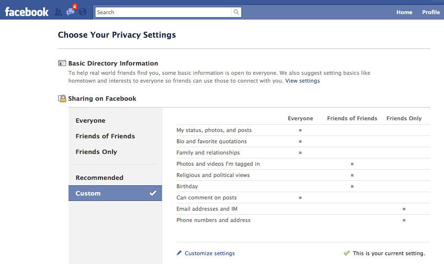The height and width of the screenshot is (264, 444).
Task: Select the Friends Only sharing preset
Action: pos(96,152)
